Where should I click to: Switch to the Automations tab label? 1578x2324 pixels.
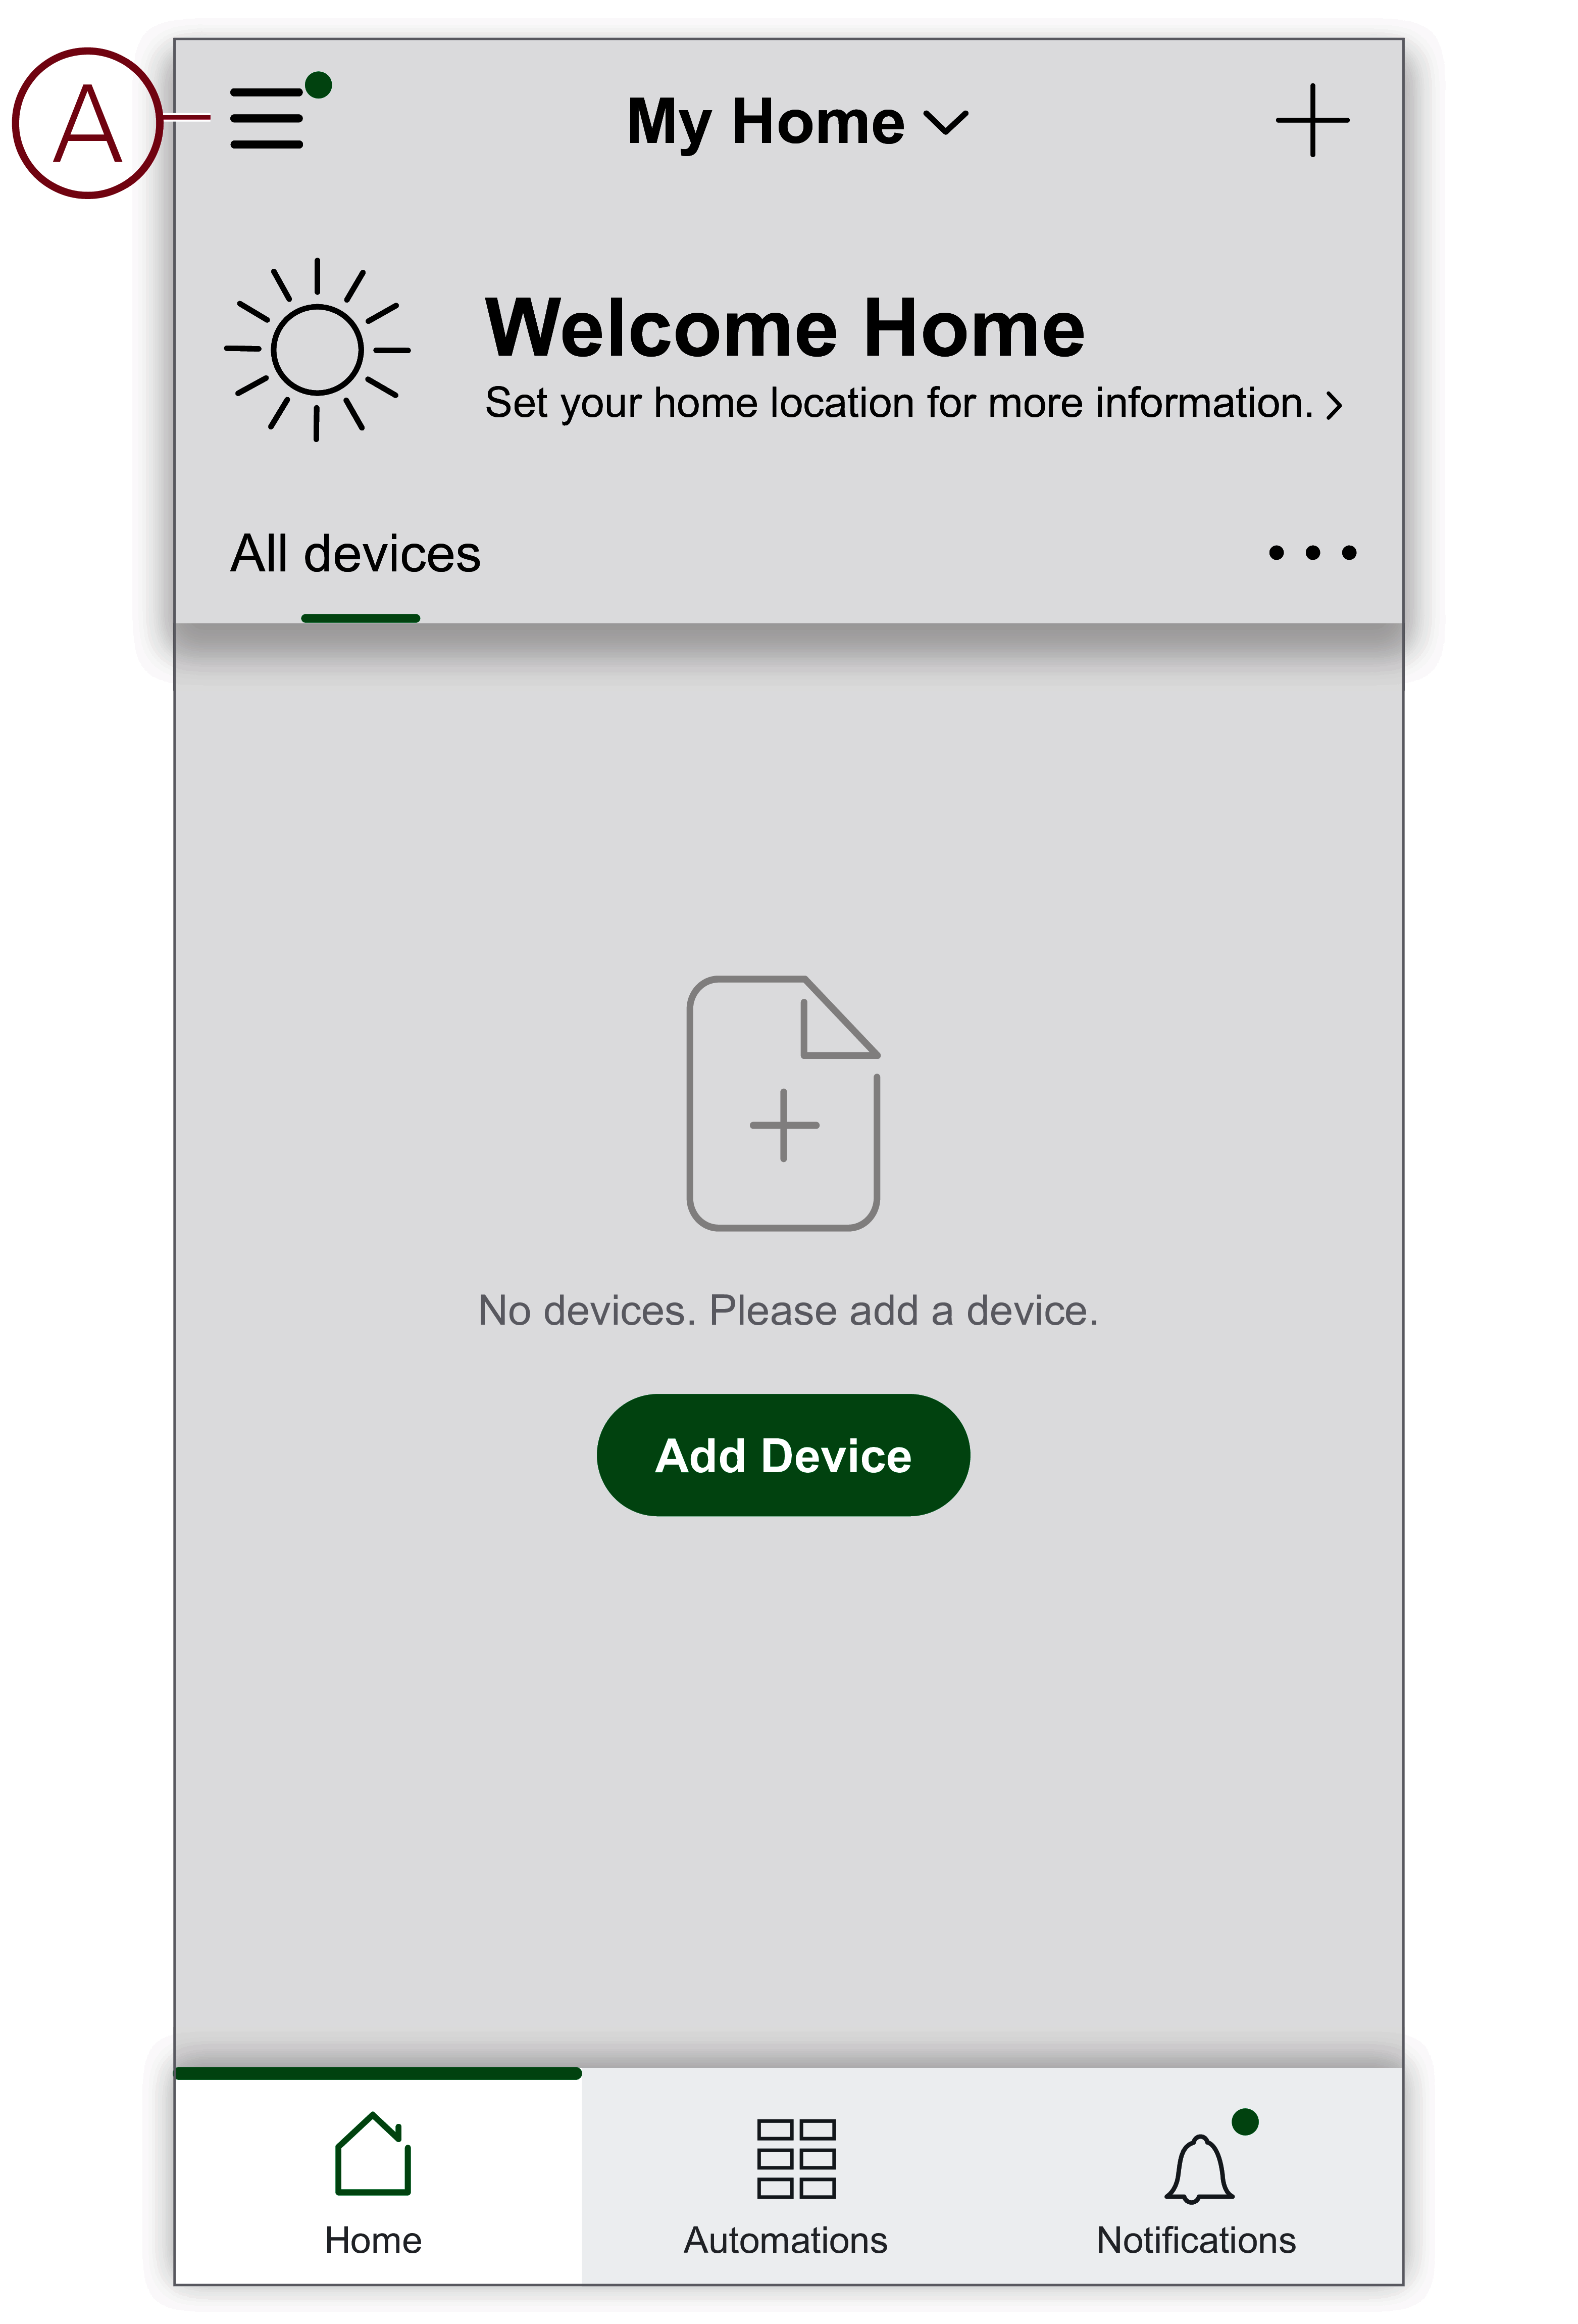coord(785,2240)
